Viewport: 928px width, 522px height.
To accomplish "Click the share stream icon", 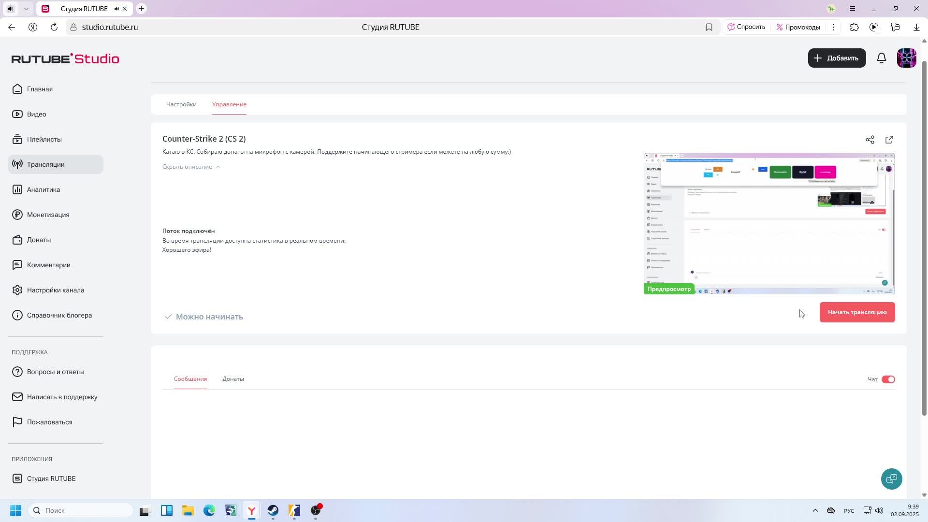I will coord(870,140).
